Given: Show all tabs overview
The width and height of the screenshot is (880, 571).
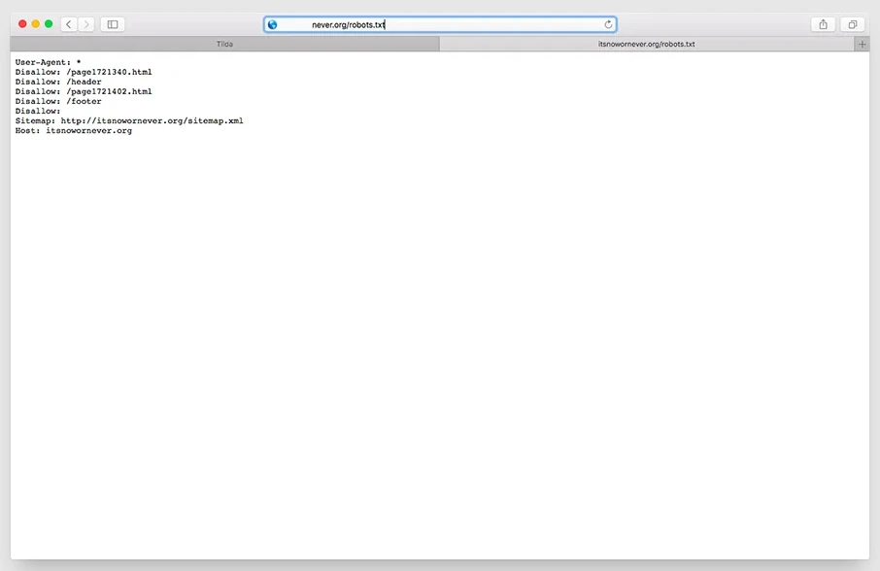Looking at the screenshot, I should [x=852, y=24].
